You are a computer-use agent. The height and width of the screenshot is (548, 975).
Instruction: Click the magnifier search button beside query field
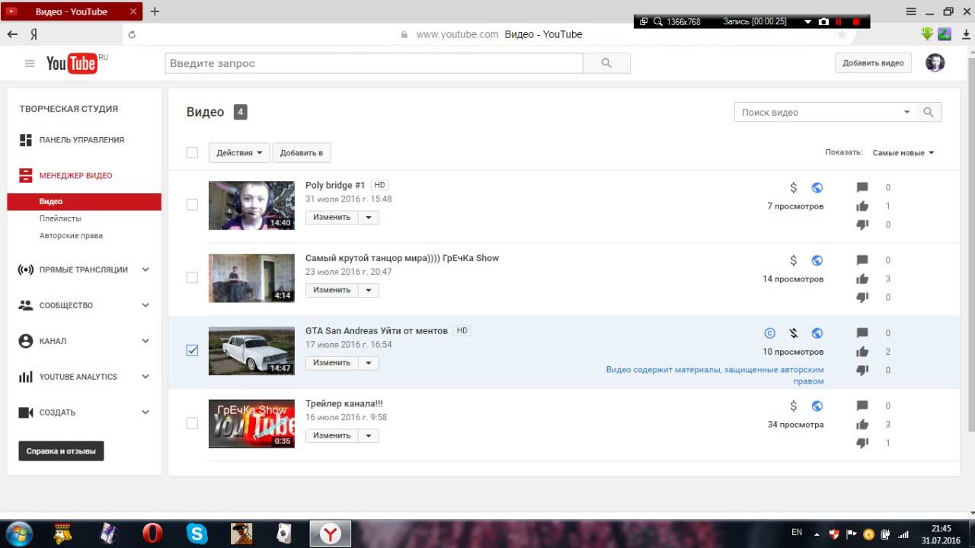point(606,63)
